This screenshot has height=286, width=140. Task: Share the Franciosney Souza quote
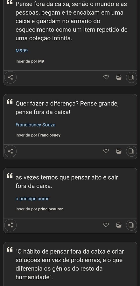10,151
